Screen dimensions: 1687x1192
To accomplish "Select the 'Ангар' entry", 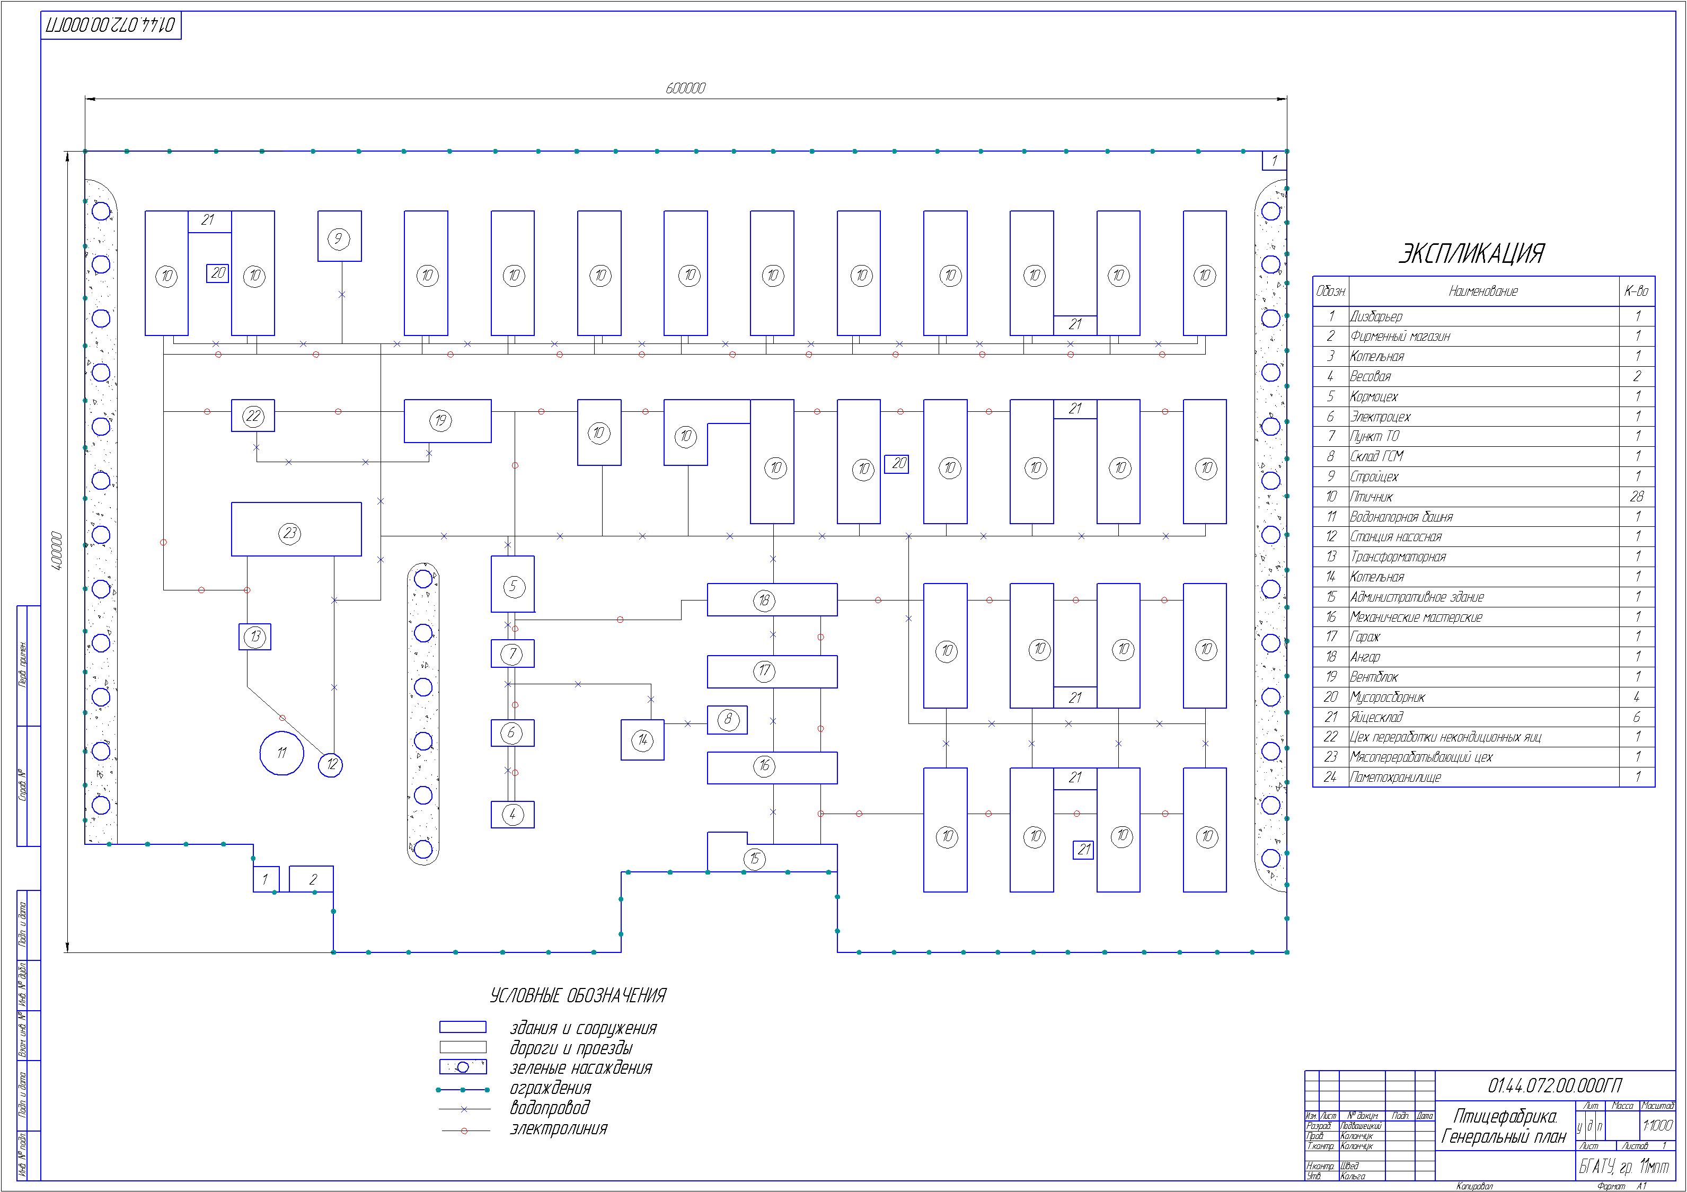I will pos(1365,657).
